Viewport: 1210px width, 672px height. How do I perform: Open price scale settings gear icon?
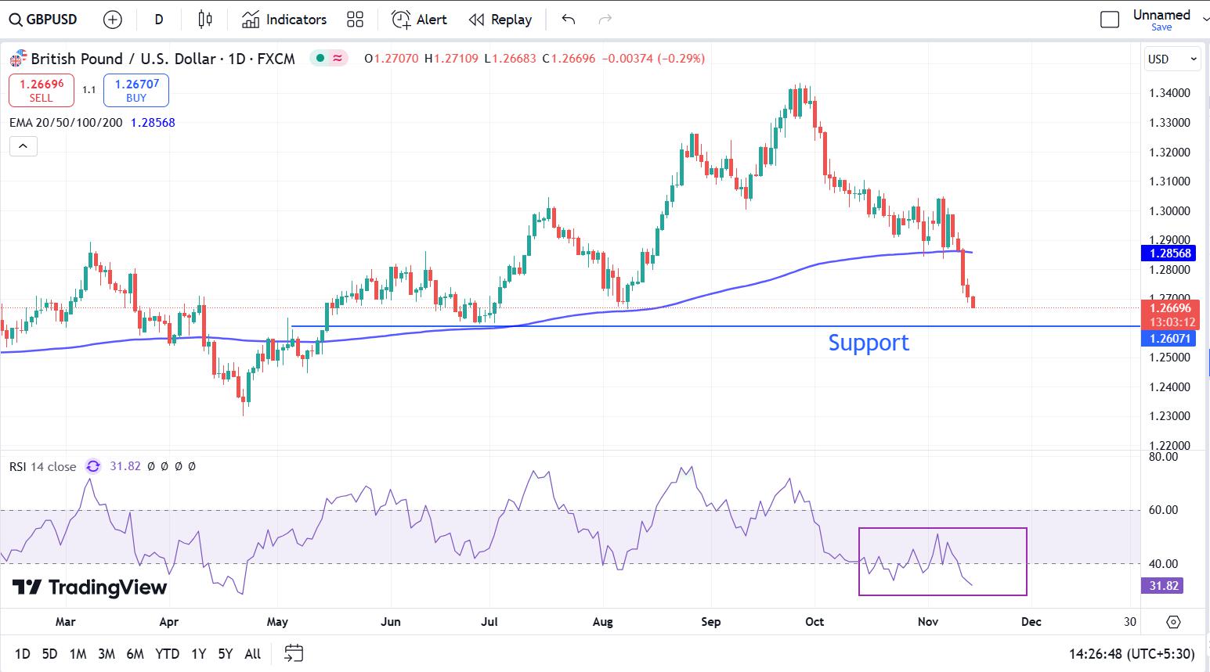point(1173,622)
